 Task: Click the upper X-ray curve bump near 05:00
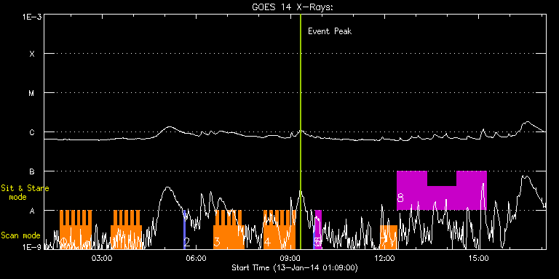coord(170,127)
